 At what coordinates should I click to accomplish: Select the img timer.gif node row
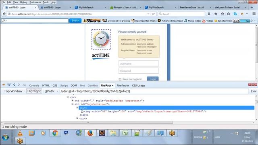point(145,111)
